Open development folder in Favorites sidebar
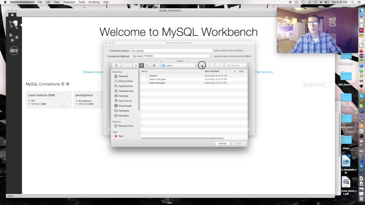 tap(126, 91)
